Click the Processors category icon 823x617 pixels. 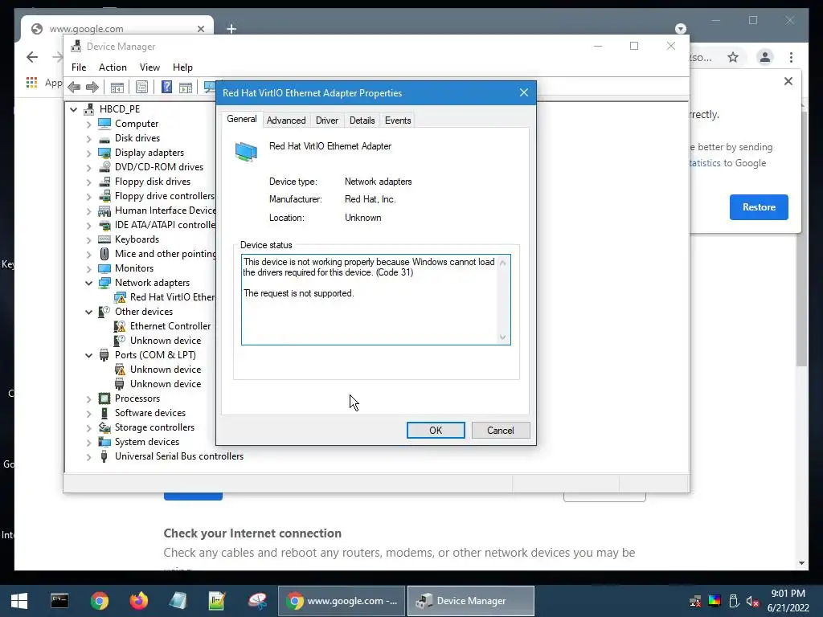(x=104, y=398)
